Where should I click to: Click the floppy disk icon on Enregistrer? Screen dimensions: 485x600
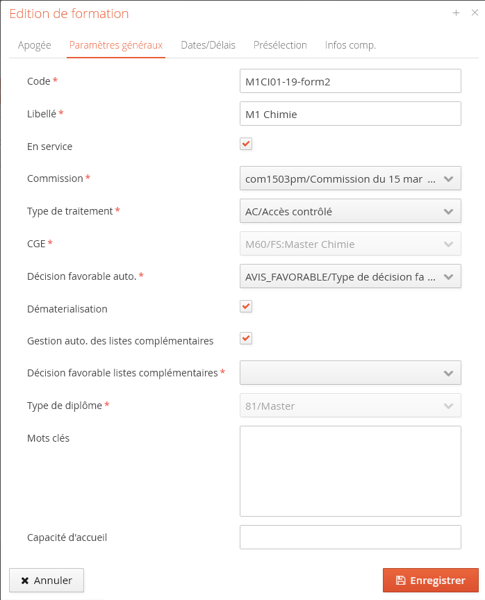pyautogui.click(x=400, y=581)
